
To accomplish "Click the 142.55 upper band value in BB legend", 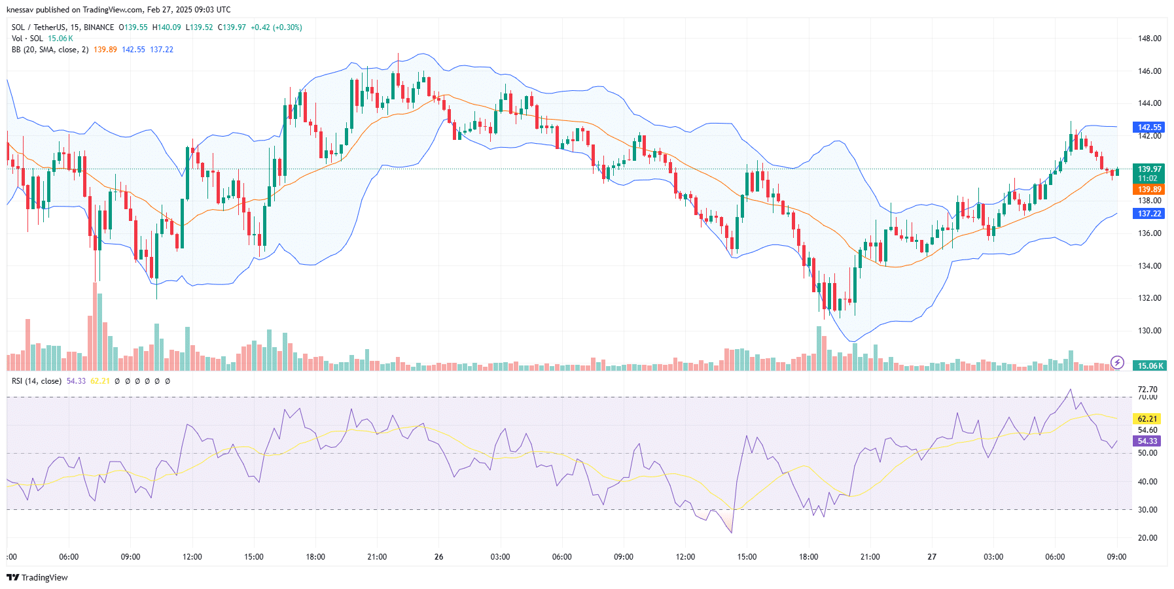I will [x=133, y=50].
